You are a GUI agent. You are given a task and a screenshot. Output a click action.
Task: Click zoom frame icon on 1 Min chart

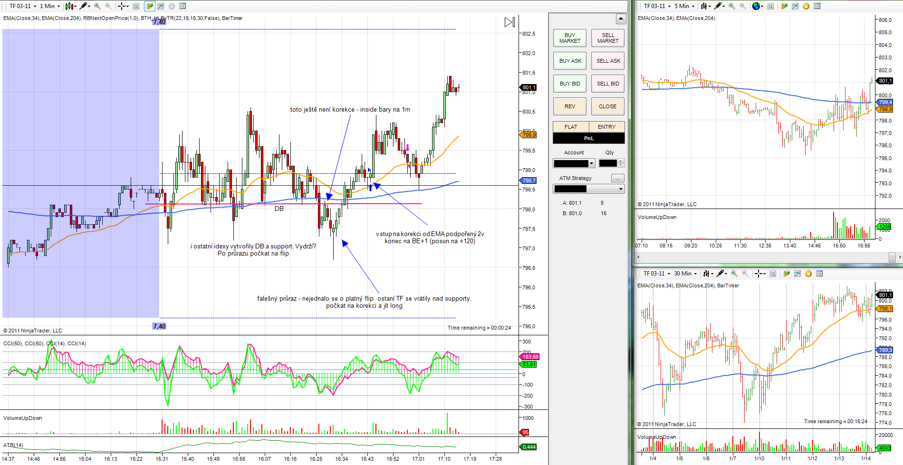[136, 6]
